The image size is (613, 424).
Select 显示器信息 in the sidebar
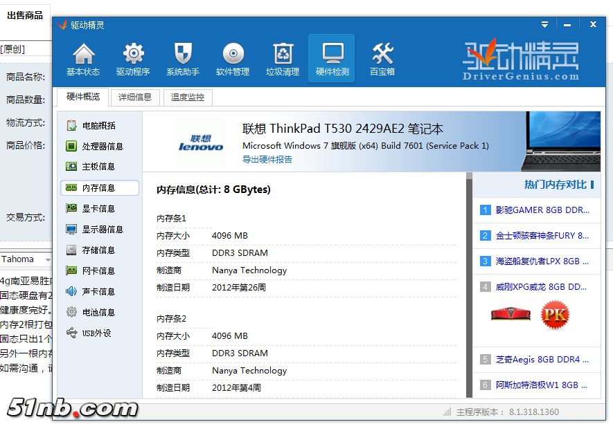tap(99, 229)
